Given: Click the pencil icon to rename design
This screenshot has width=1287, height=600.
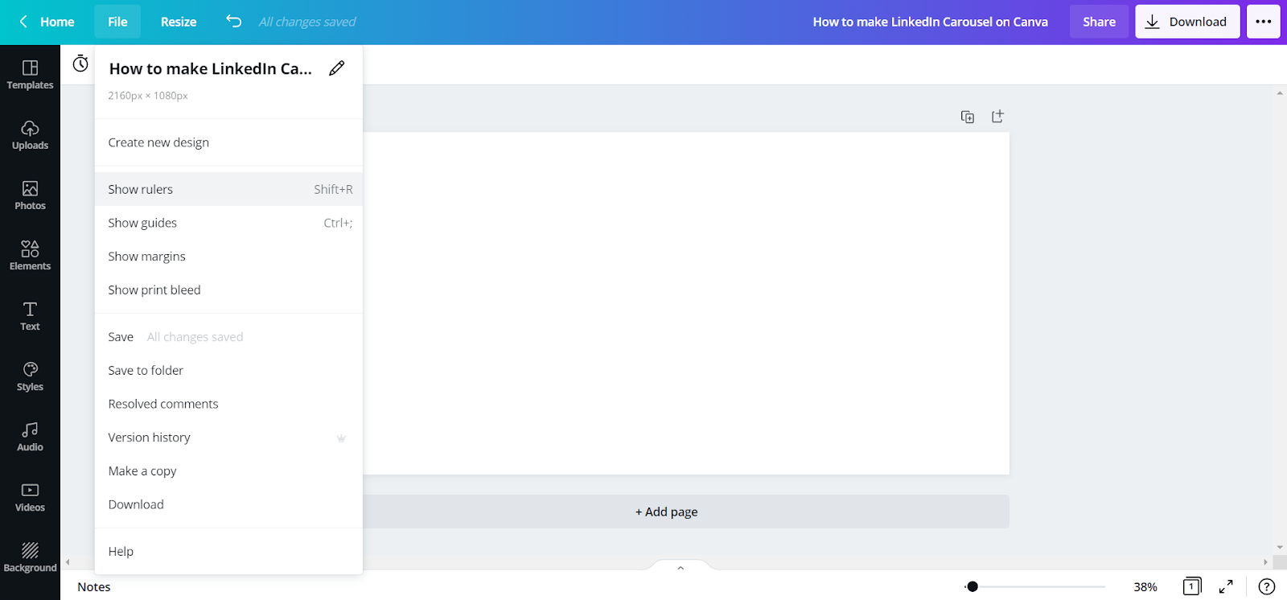Looking at the screenshot, I should pos(337,68).
